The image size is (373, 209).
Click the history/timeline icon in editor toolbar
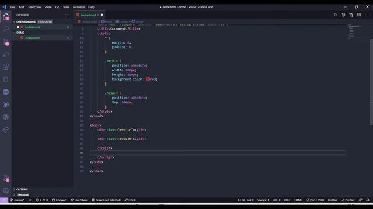(x=343, y=15)
